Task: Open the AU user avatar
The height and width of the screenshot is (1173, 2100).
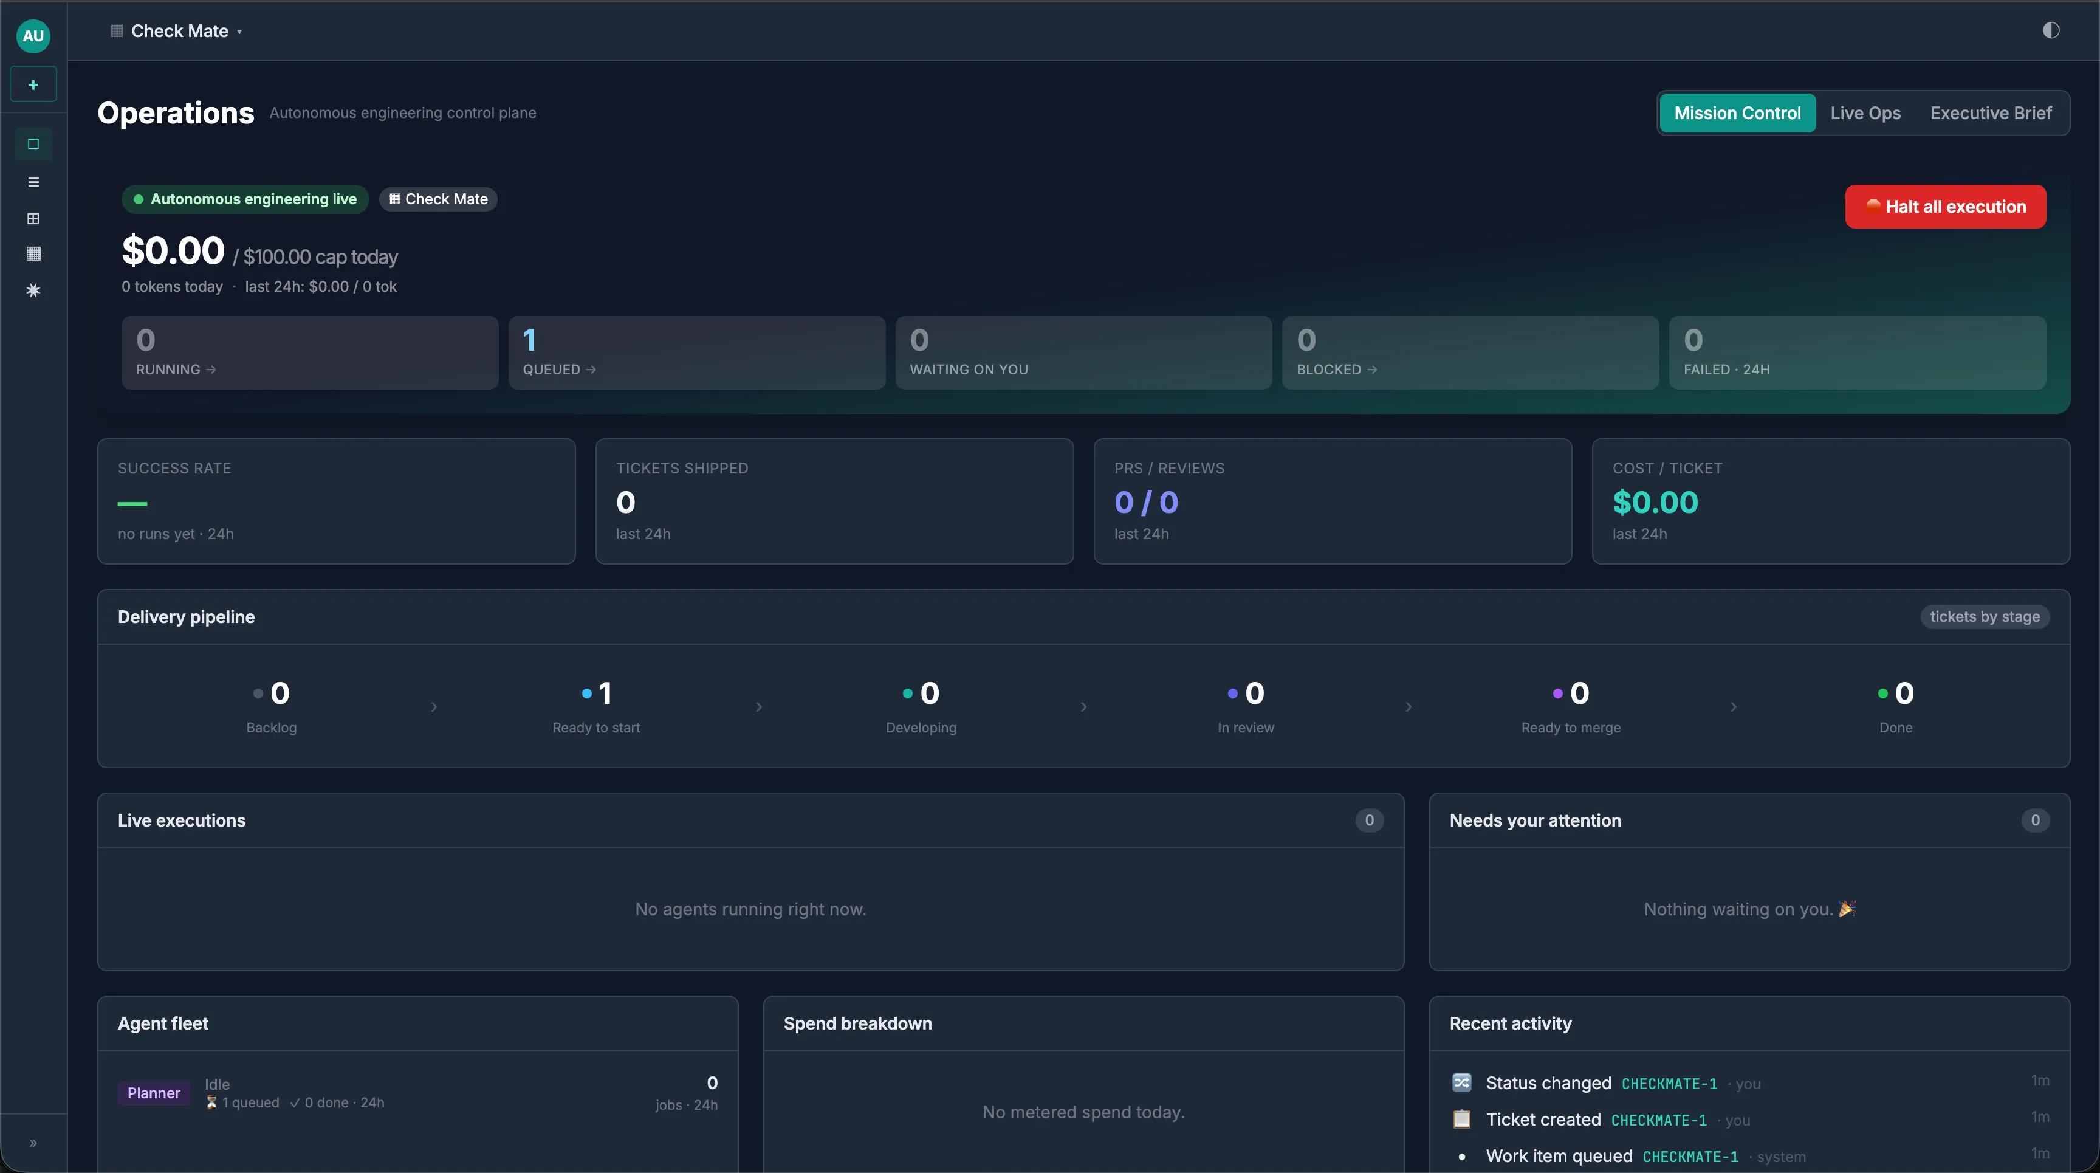Action: click(33, 36)
